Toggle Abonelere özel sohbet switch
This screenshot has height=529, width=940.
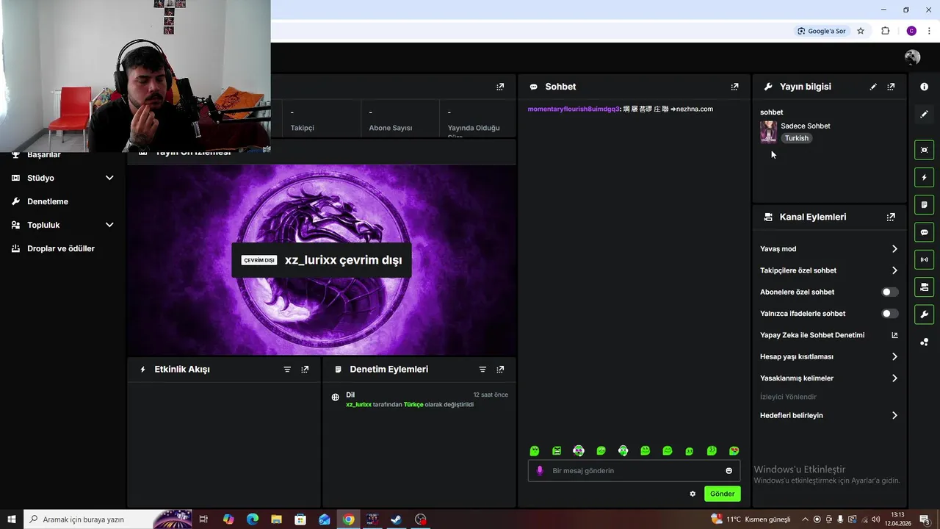pyautogui.click(x=889, y=292)
